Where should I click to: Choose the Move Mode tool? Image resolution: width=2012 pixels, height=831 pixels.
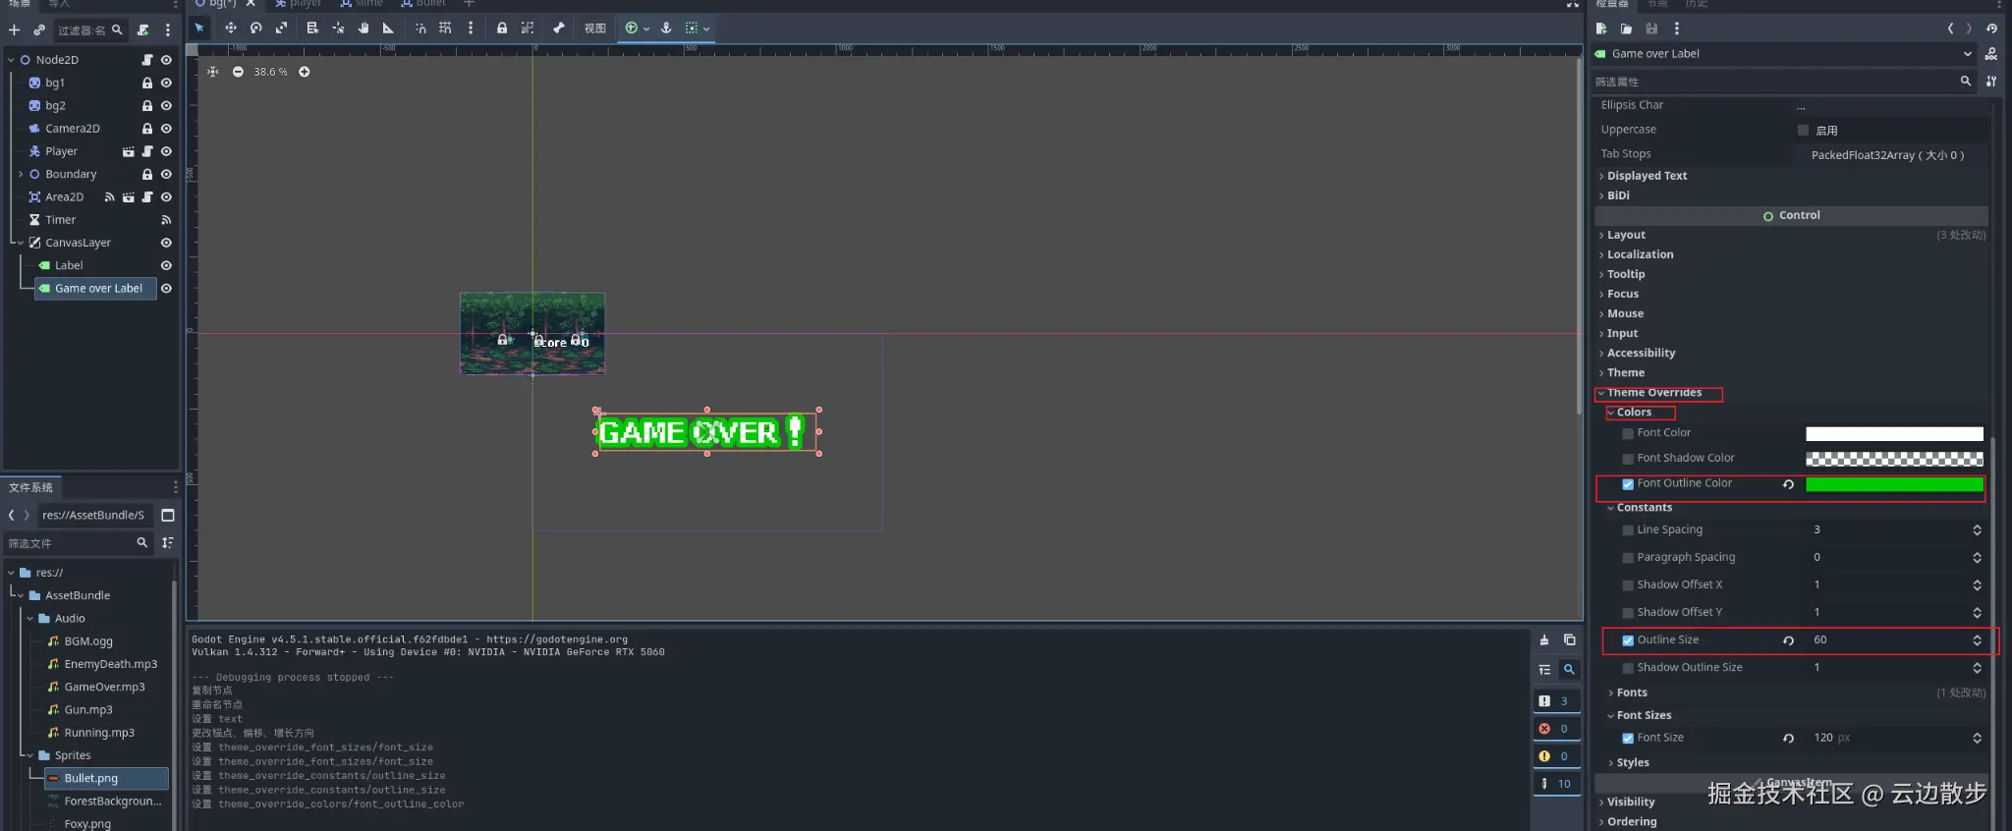pyautogui.click(x=231, y=28)
